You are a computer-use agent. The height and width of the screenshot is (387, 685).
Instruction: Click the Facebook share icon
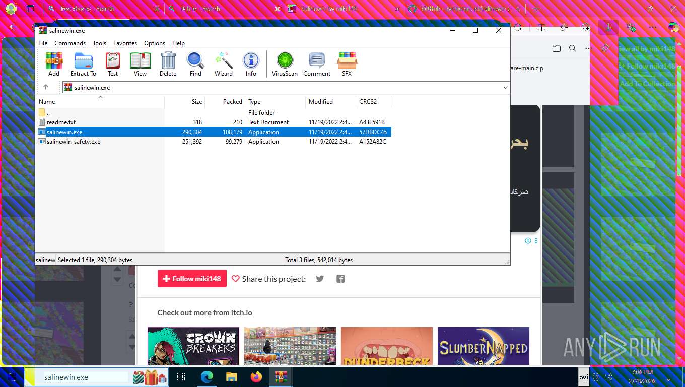pyautogui.click(x=340, y=279)
